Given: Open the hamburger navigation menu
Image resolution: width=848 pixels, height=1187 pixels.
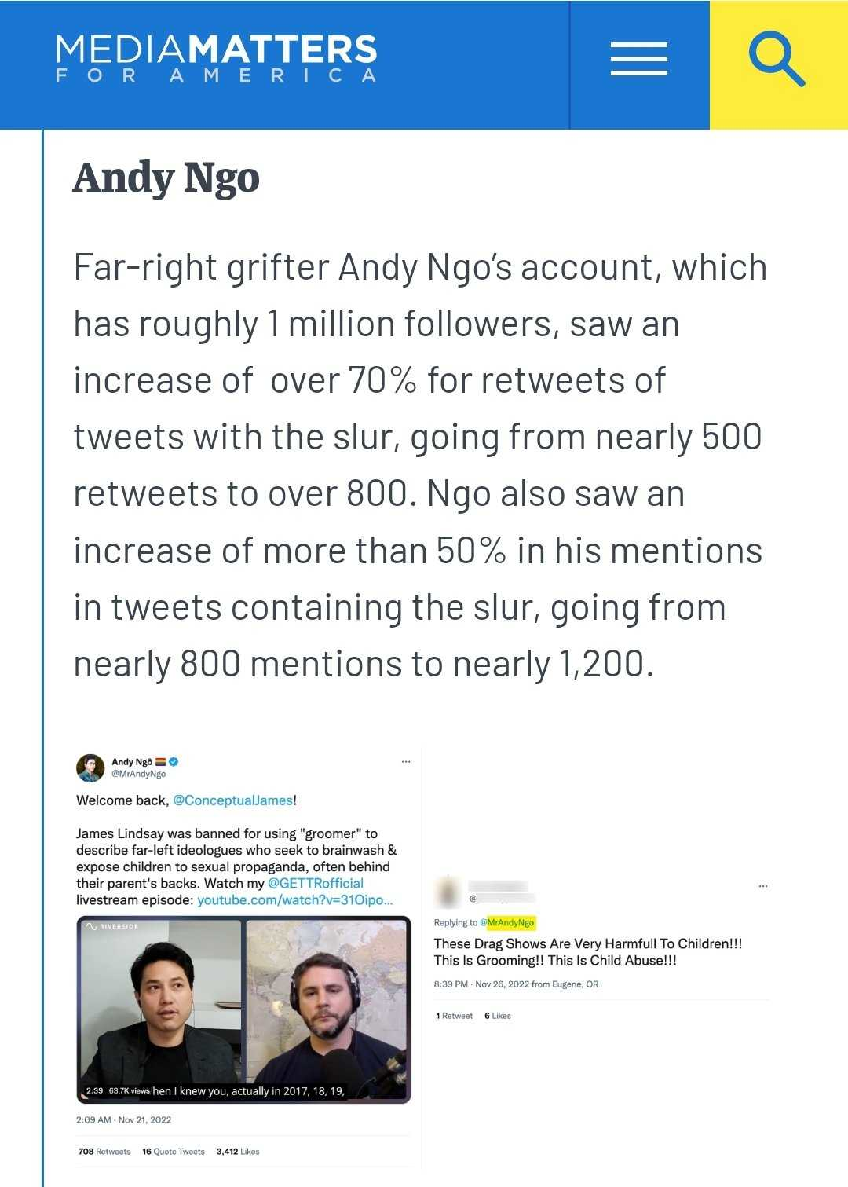Looking at the screenshot, I should click(x=638, y=60).
